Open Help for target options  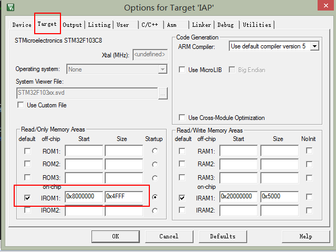[306, 236]
